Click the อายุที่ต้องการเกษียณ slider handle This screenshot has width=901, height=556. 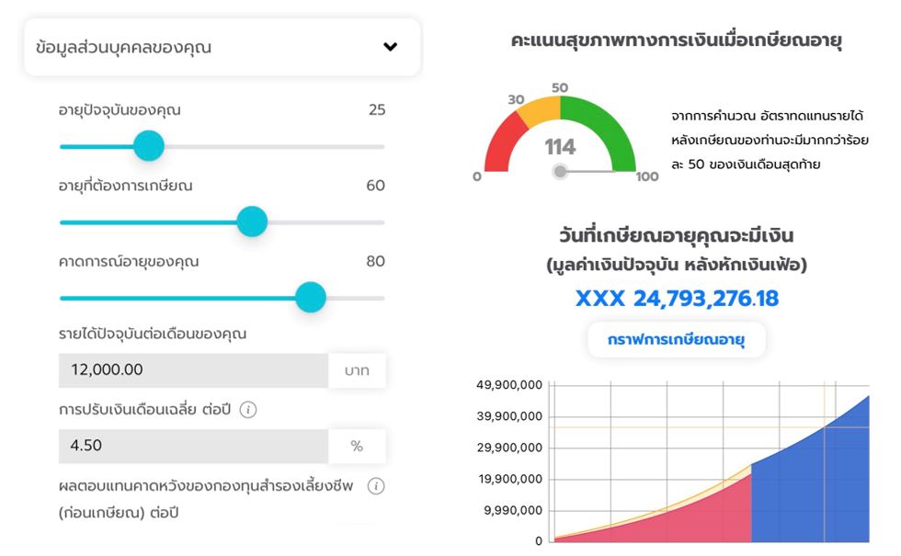tap(251, 221)
